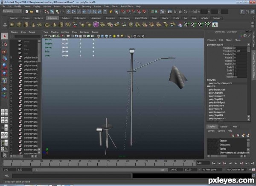256x186 pixels.
Task: Expand the first benches4:pol outliner node
Action: (11, 82)
